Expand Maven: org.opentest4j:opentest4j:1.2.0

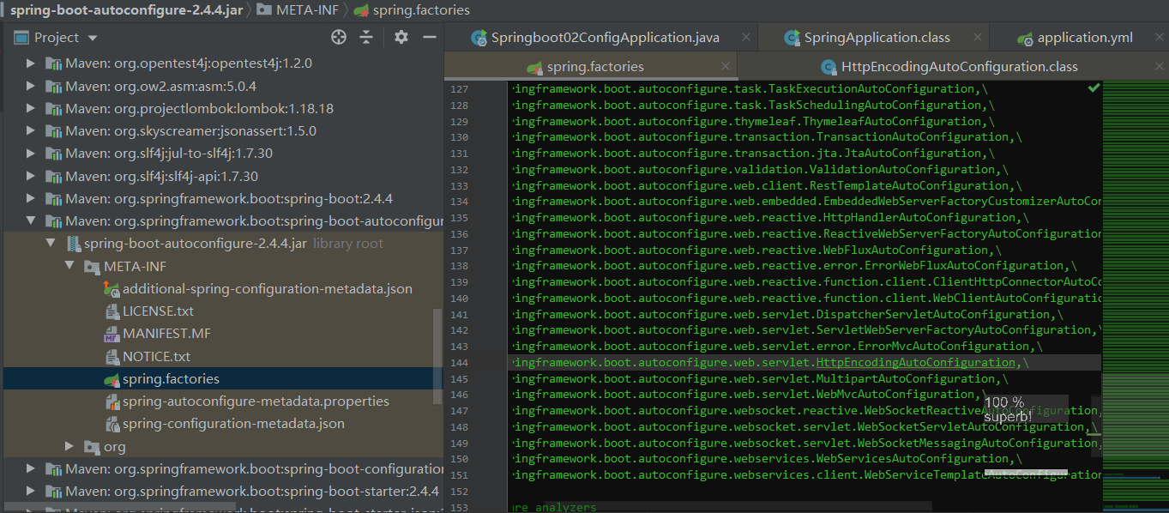(32, 63)
